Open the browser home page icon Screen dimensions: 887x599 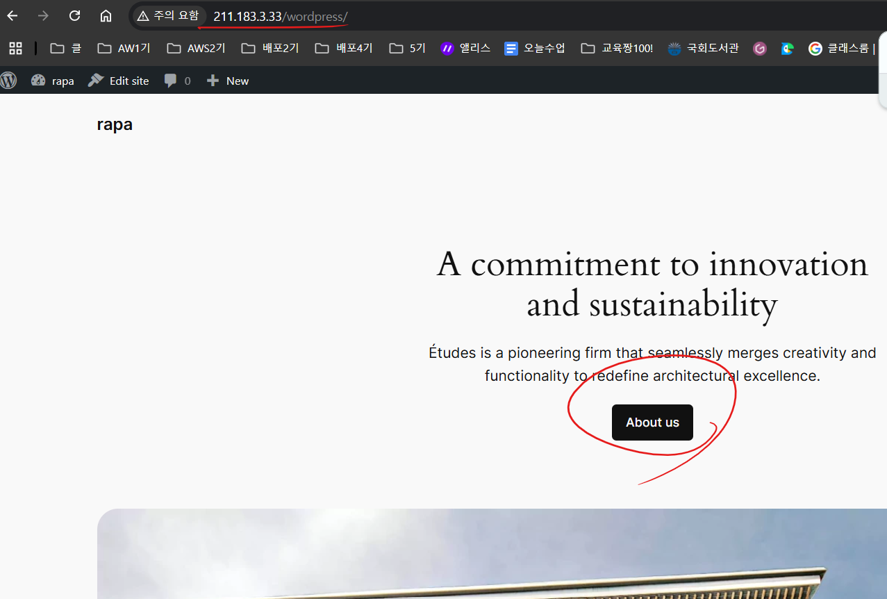(106, 15)
